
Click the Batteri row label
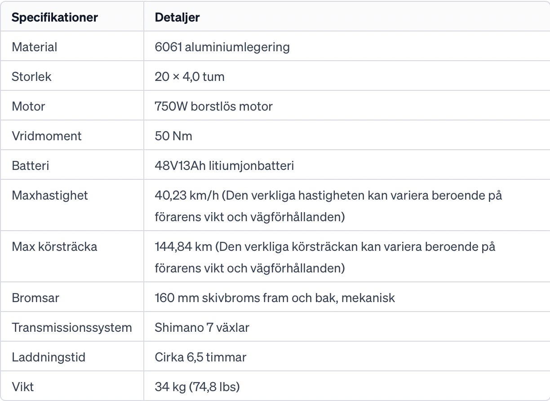30,165
